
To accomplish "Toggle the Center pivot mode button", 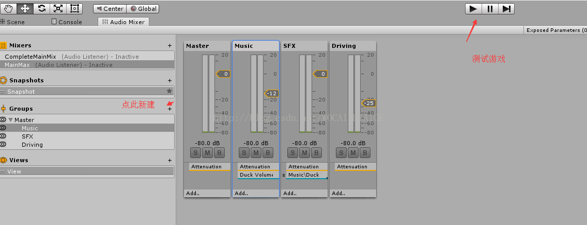I will click(x=110, y=9).
